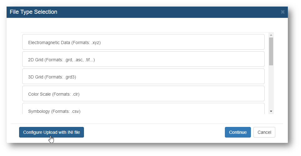This screenshot has height=156, width=301.
Task: Close the File Type Selection dialog
Action: click(283, 12)
